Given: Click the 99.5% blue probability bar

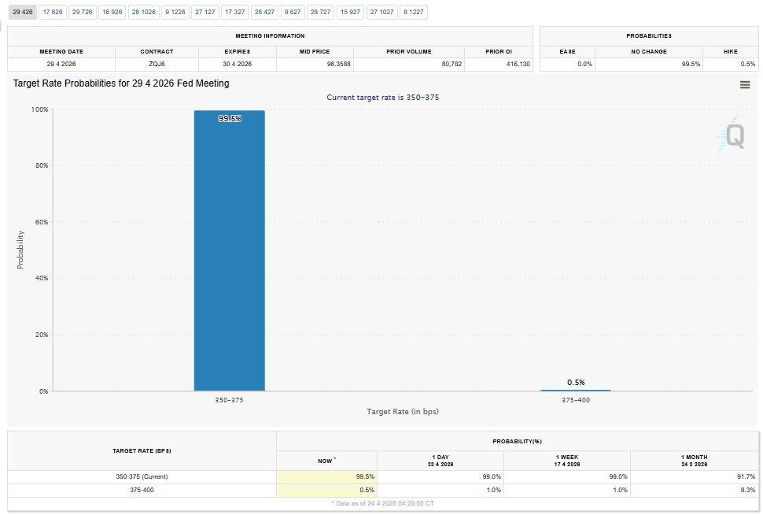Looking at the screenshot, I should (x=229, y=250).
